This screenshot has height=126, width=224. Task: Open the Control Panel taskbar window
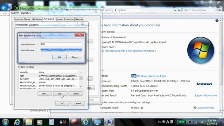(97, 122)
